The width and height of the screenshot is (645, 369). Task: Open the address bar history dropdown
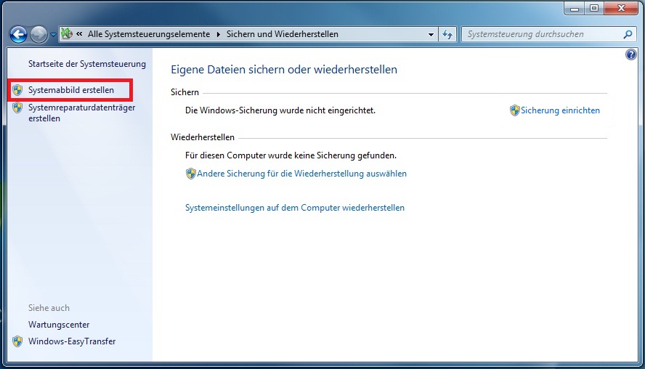point(431,35)
